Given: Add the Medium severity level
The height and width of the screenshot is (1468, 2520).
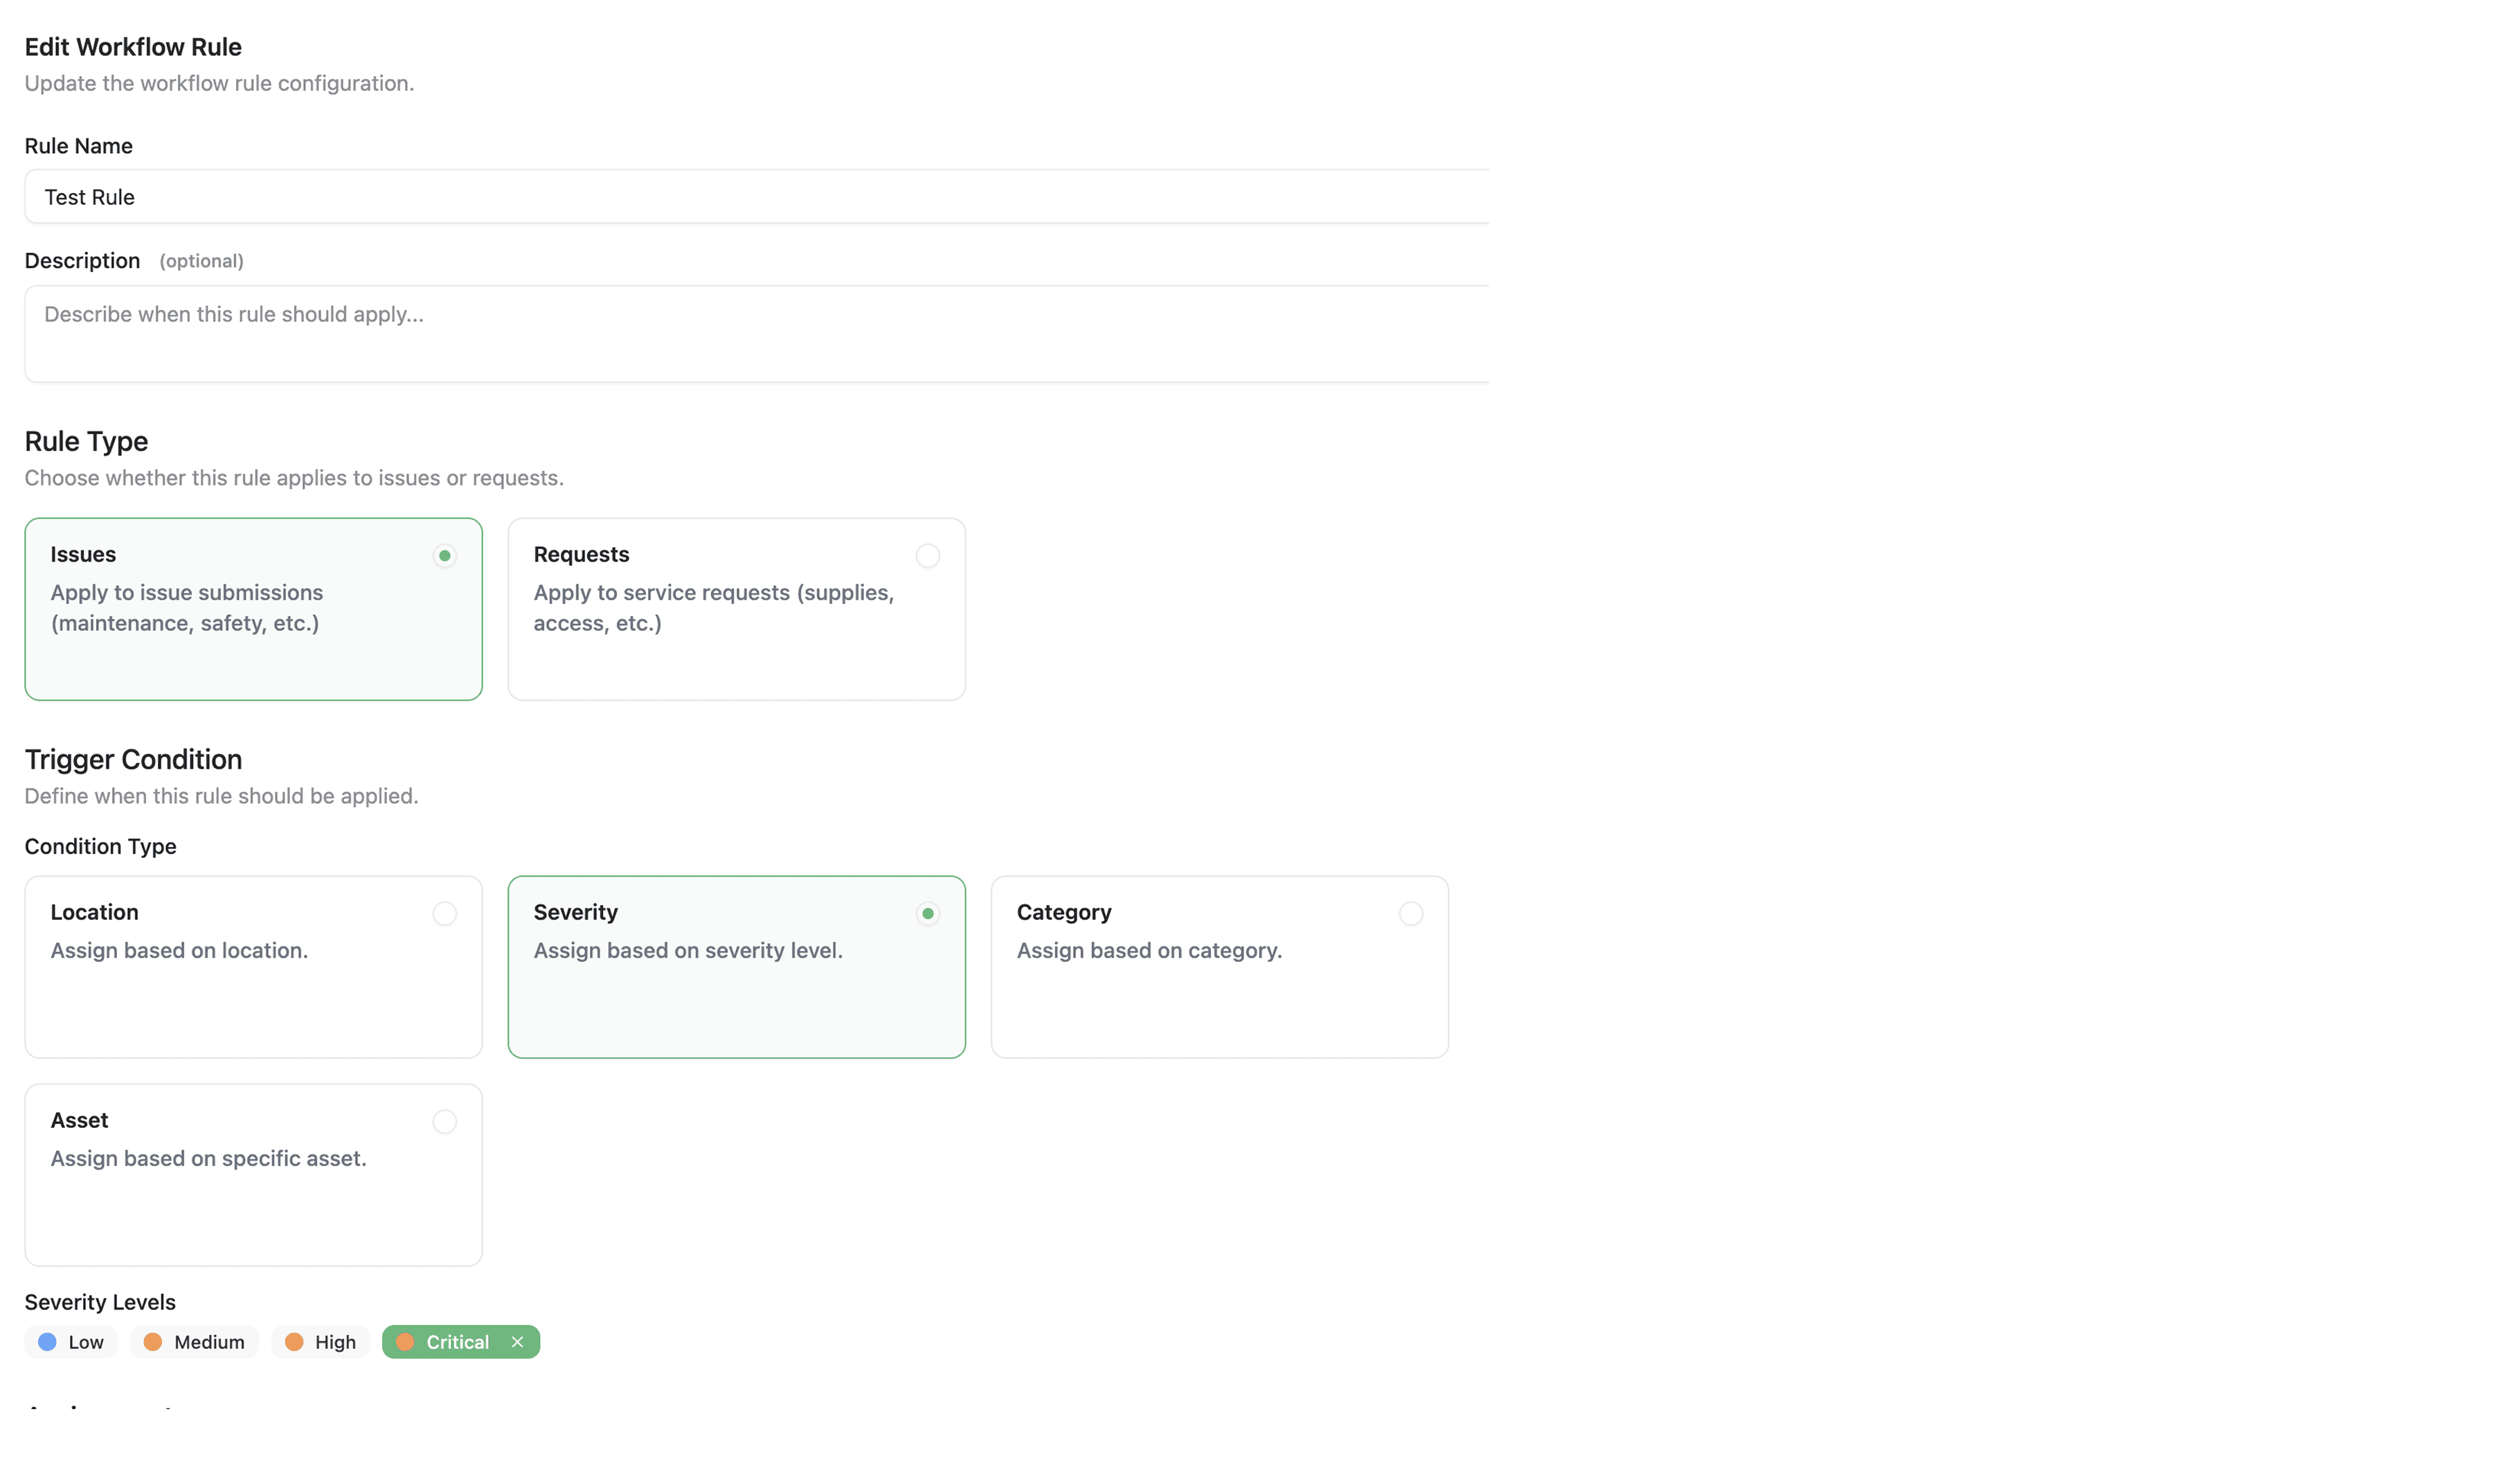Looking at the screenshot, I should 193,1342.
